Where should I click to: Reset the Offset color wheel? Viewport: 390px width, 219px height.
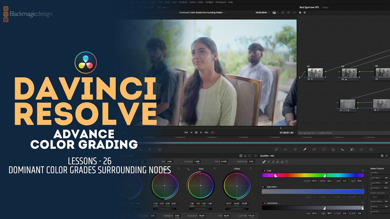point(250,169)
